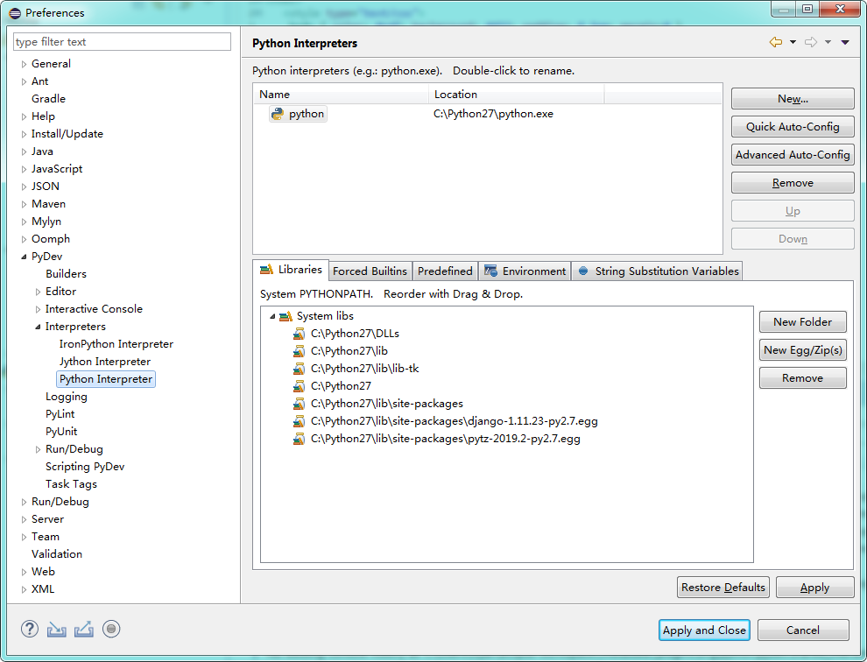Image resolution: width=867 pixels, height=662 pixels.
Task: Click the Location column header
Action: (x=516, y=95)
